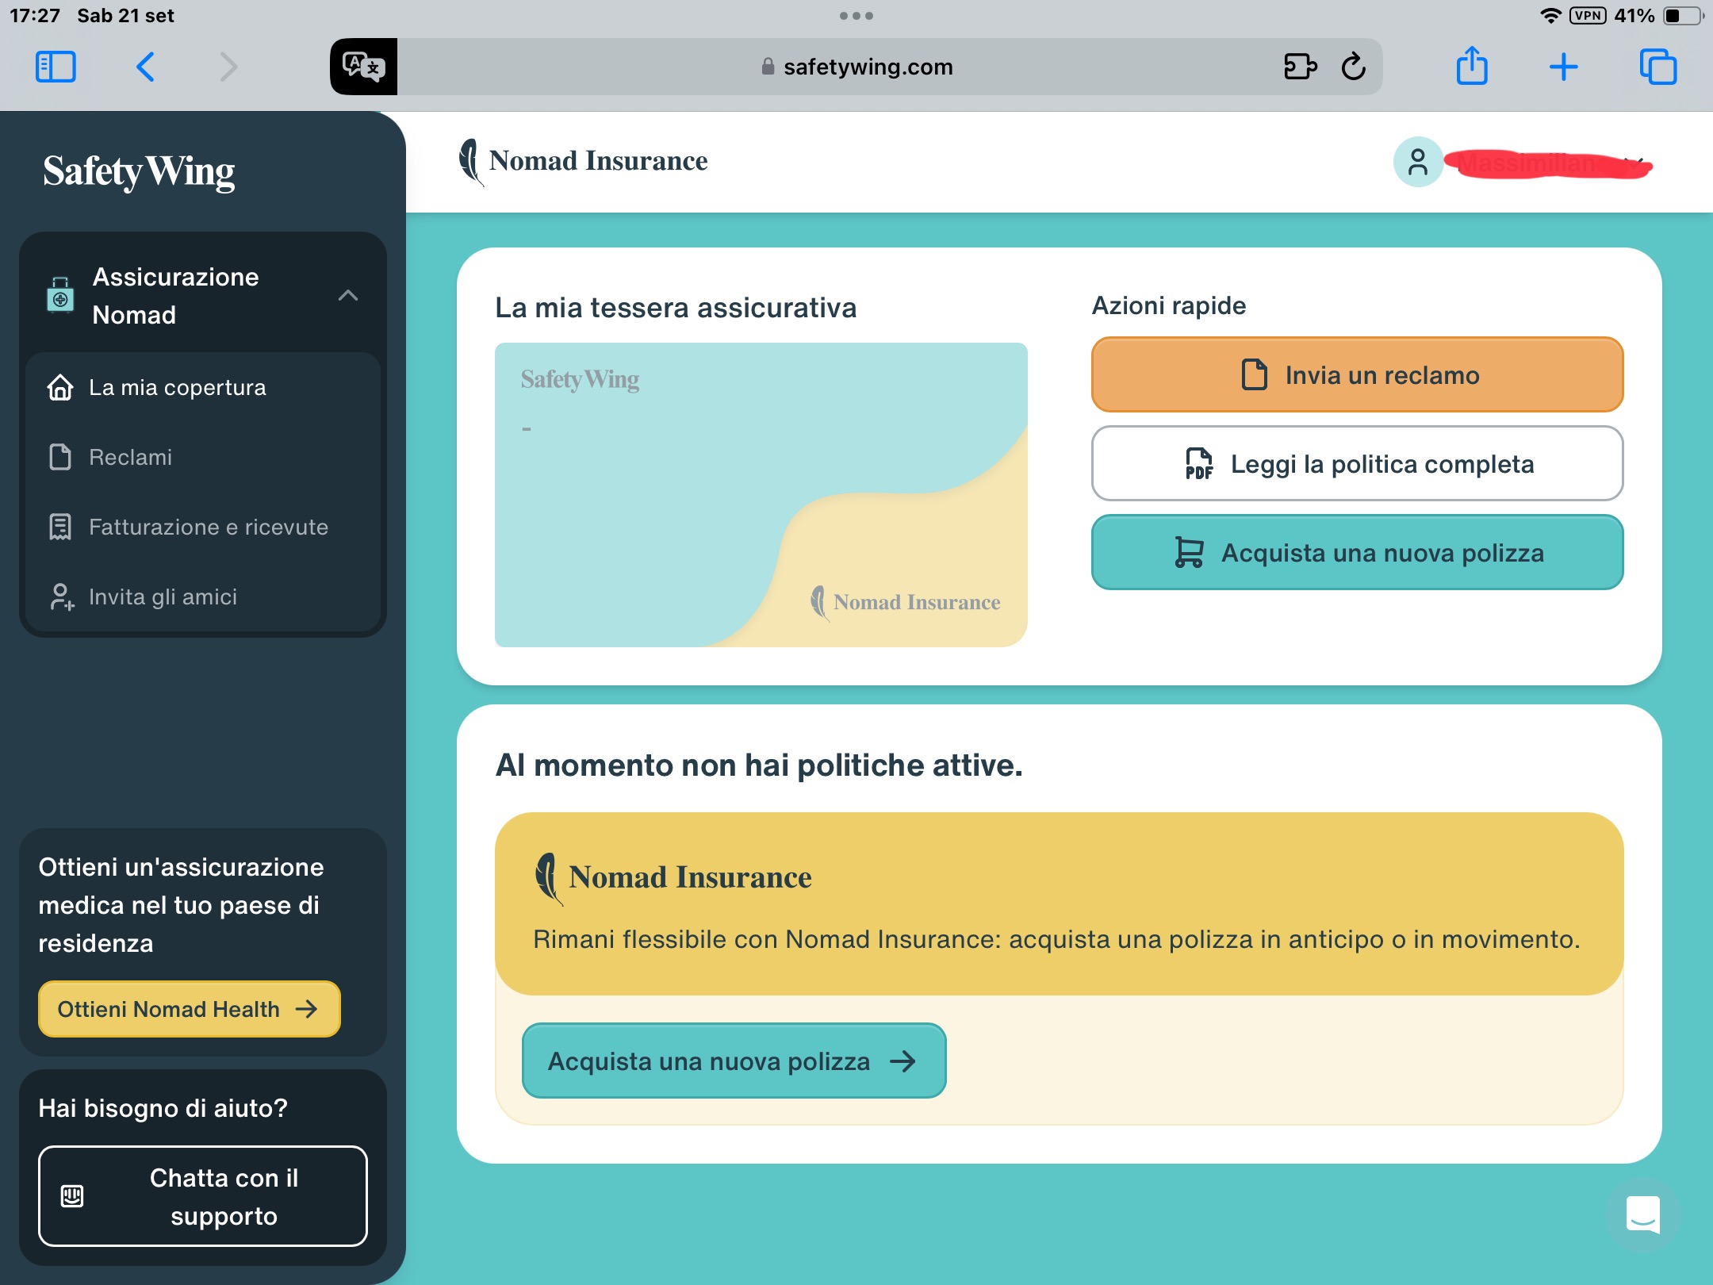Tap the three dots multitasking menu
The width and height of the screenshot is (1713, 1285).
coord(856,16)
